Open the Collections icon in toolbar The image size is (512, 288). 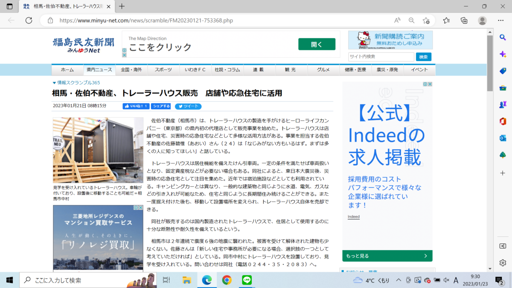point(464,20)
